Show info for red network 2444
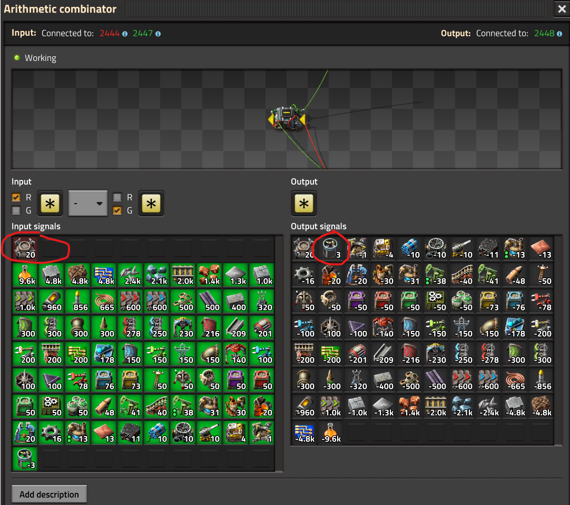The image size is (570, 505). (125, 34)
